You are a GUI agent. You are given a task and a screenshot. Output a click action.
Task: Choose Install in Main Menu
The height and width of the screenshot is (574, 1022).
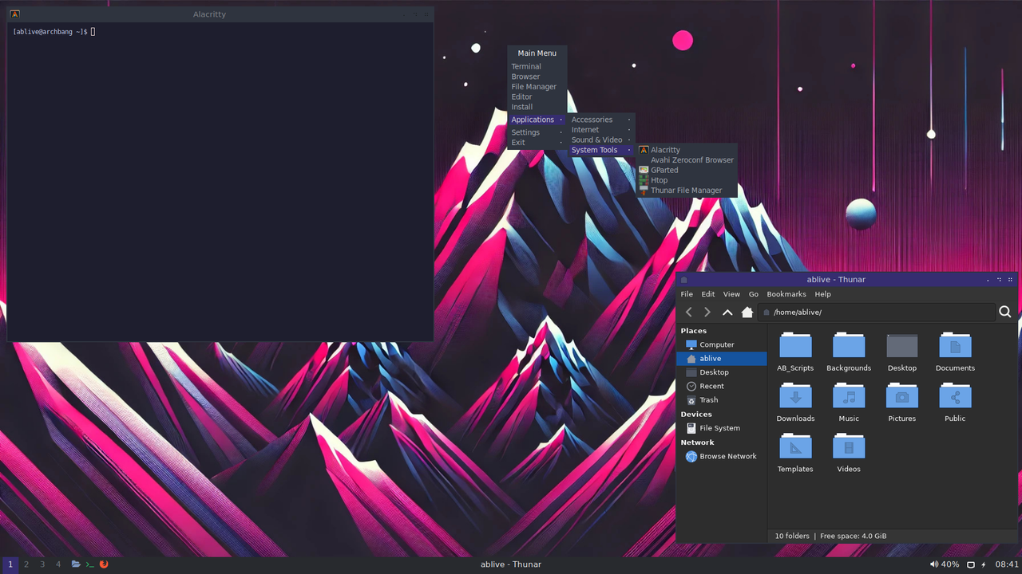(x=537, y=107)
